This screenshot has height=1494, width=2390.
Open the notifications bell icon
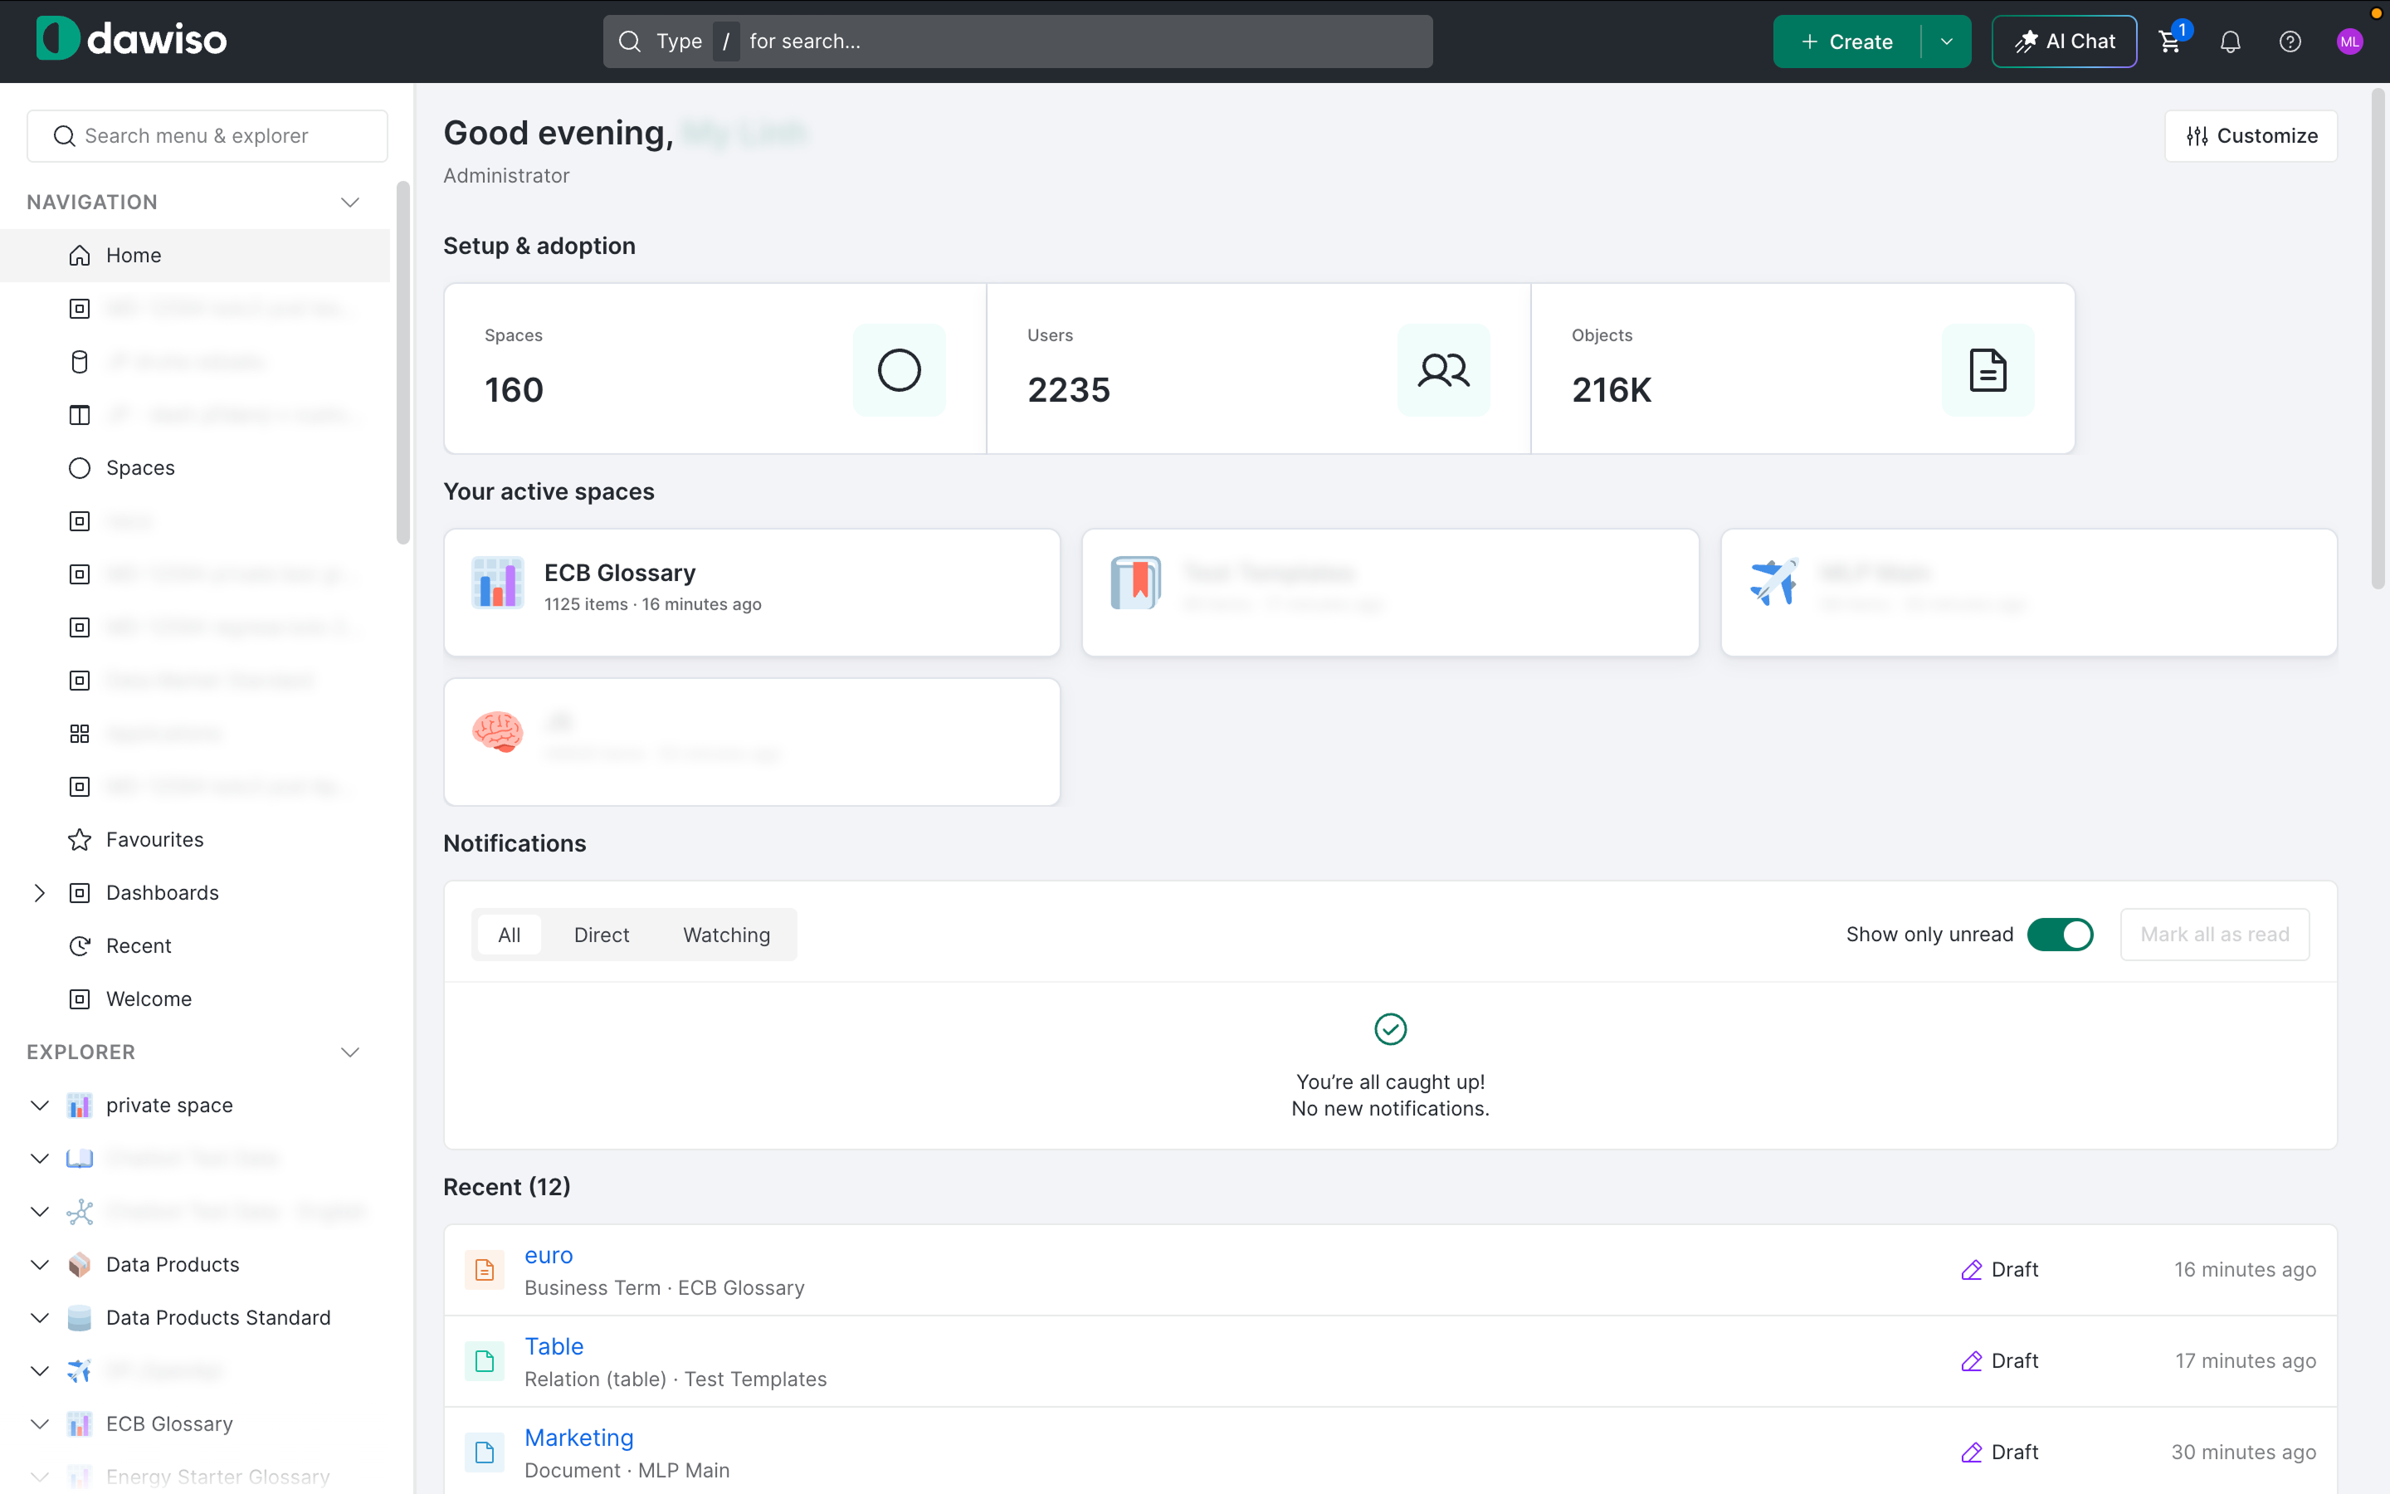[x=2230, y=41]
